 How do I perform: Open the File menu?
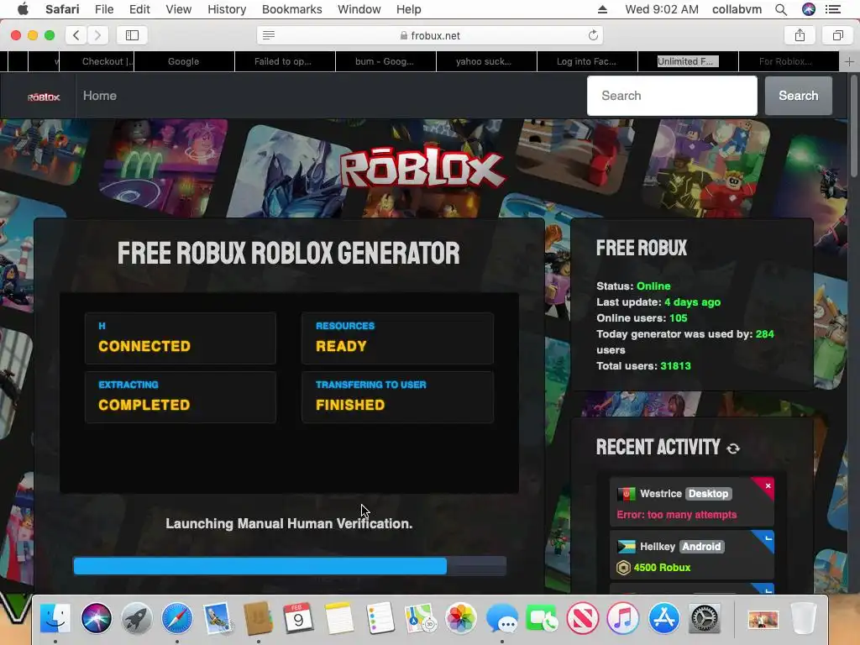(104, 9)
